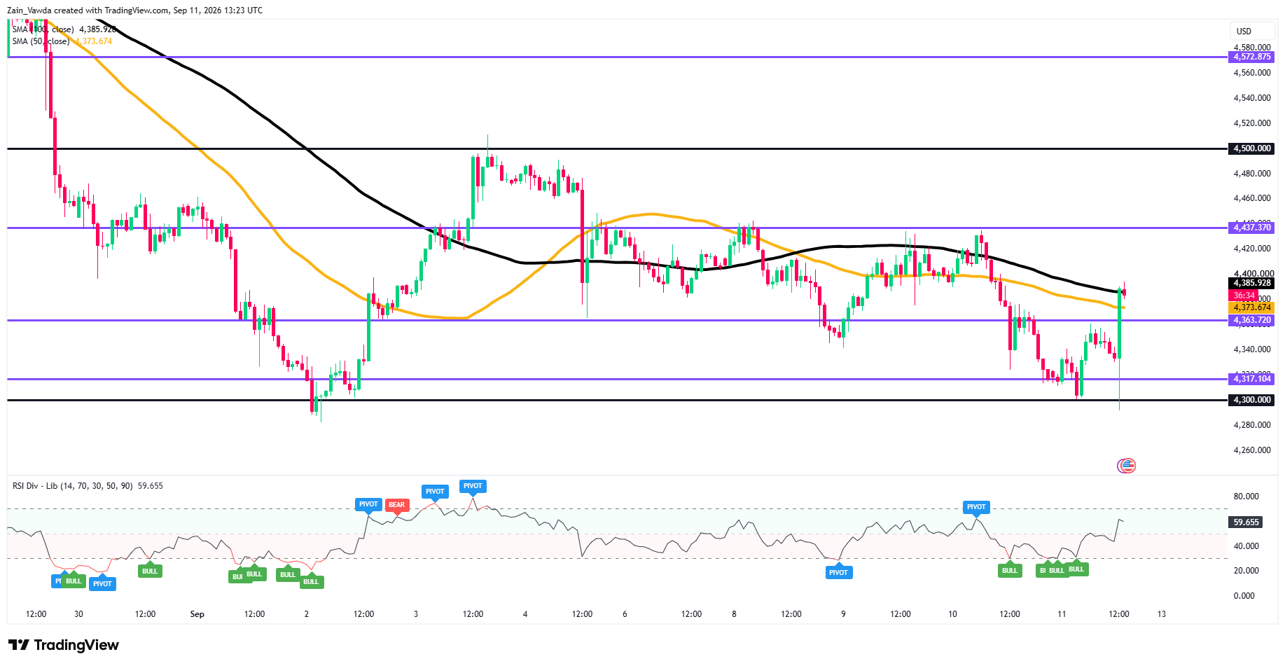
Task: Click the SMA (50, close) indicator legend
Action: click(x=62, y=41)
